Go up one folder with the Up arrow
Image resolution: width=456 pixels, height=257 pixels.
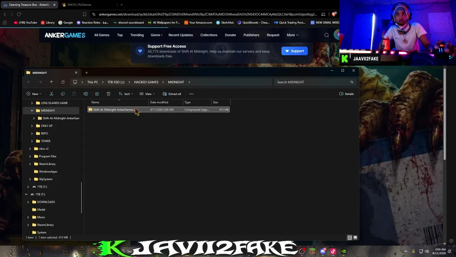click(x=51, y=82)
